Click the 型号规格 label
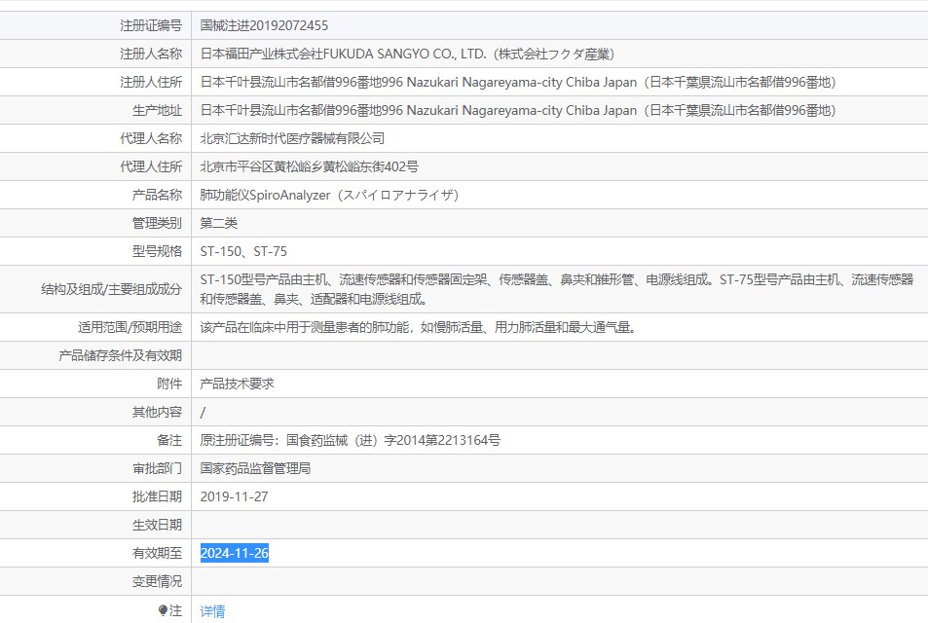 [x=157, y=251]
